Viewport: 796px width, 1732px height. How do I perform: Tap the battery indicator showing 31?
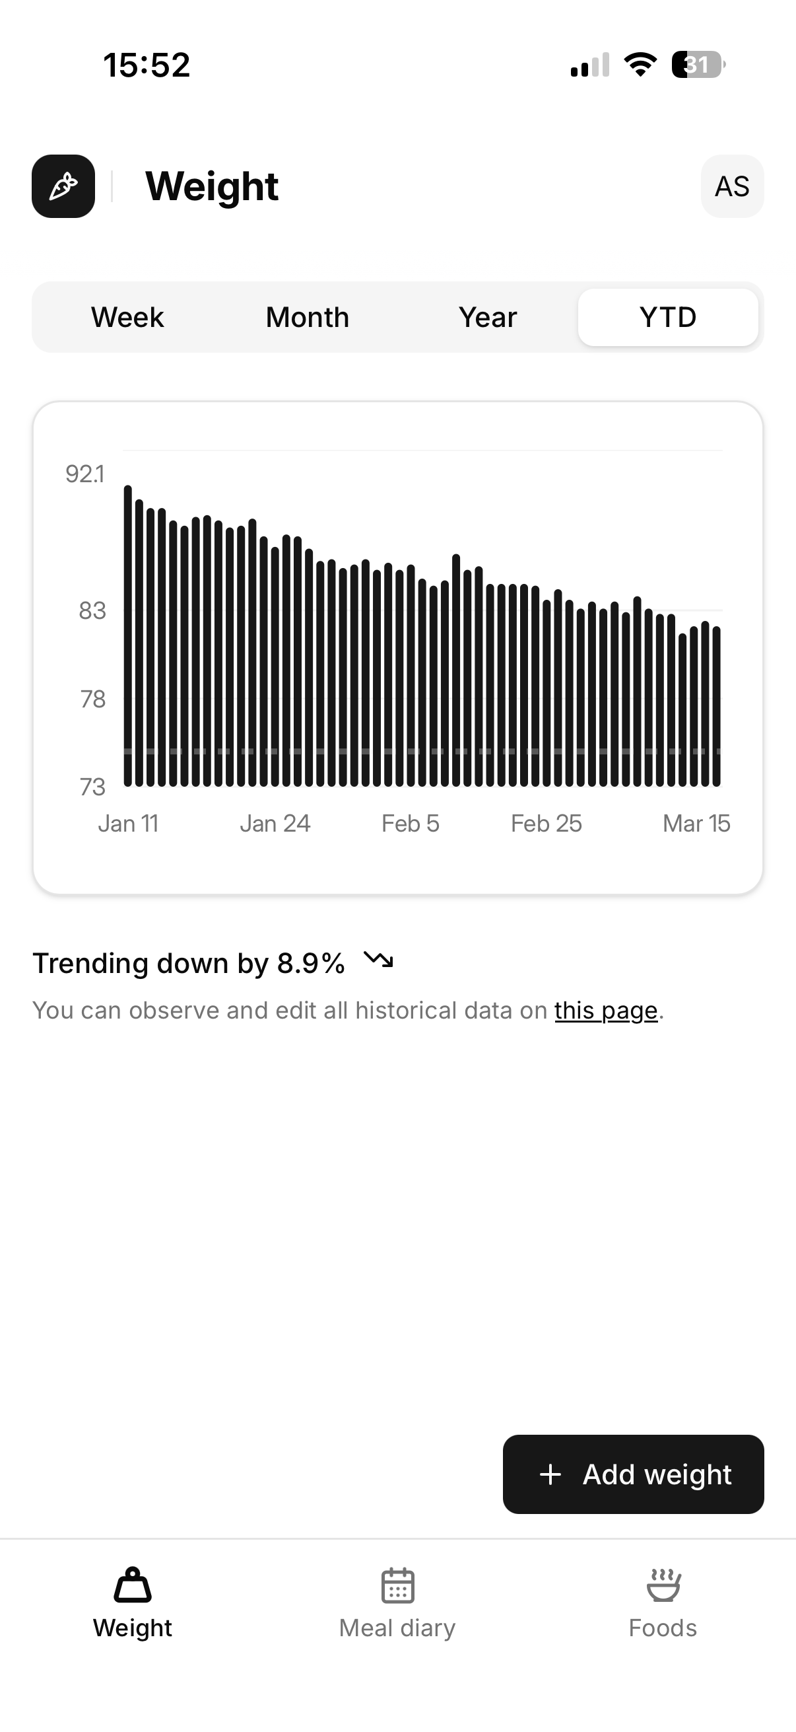pos(696,64)
